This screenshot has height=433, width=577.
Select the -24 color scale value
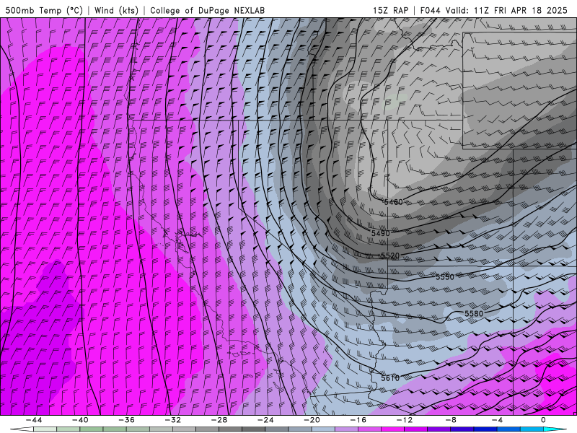tap(265, 420)
